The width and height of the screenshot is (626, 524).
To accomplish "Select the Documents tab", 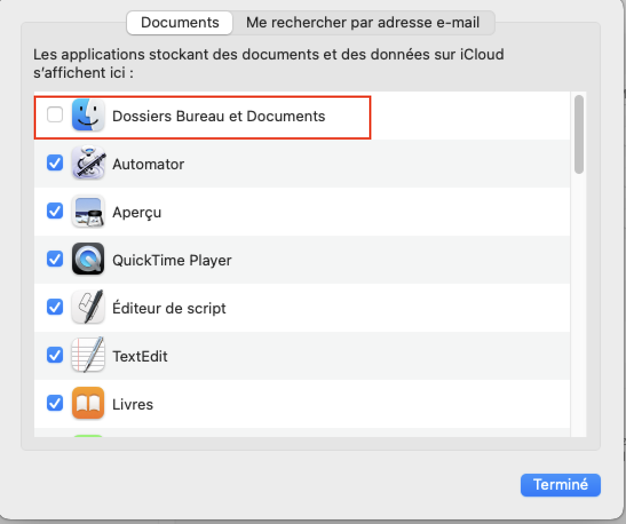I will pyautogui.click(x=180, y=23).
